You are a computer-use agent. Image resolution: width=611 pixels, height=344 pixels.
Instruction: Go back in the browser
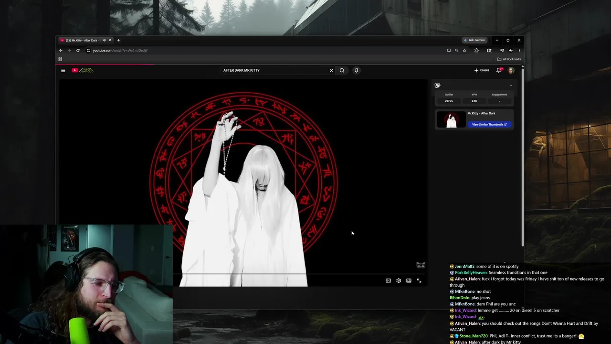click(x=61, y=50)
